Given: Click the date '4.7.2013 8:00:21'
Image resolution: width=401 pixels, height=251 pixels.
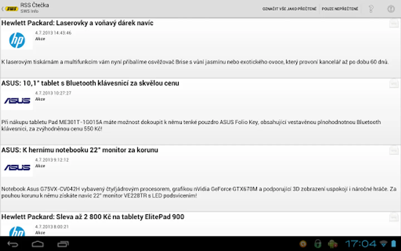Looking at the screenshot, I should pos(52,227).
